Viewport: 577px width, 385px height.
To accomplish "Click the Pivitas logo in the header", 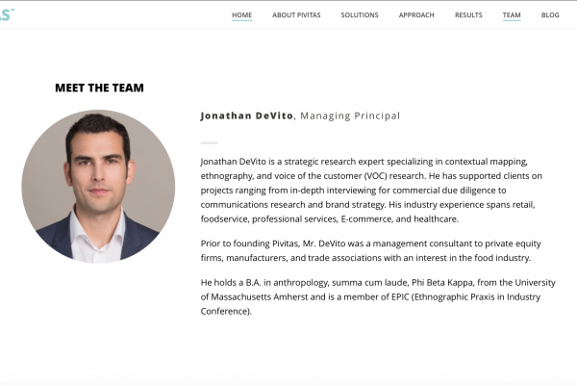I will coord(7,14).
